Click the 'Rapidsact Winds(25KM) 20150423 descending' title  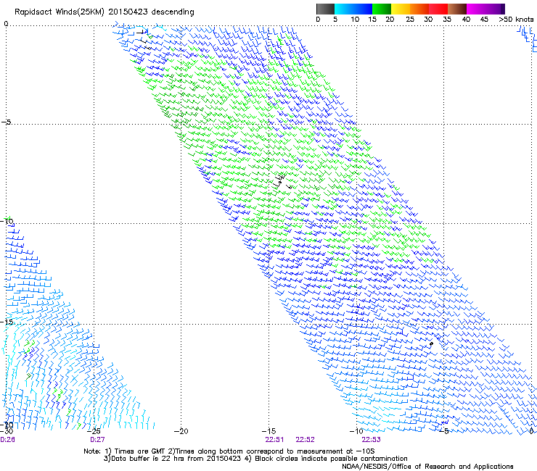104,12
